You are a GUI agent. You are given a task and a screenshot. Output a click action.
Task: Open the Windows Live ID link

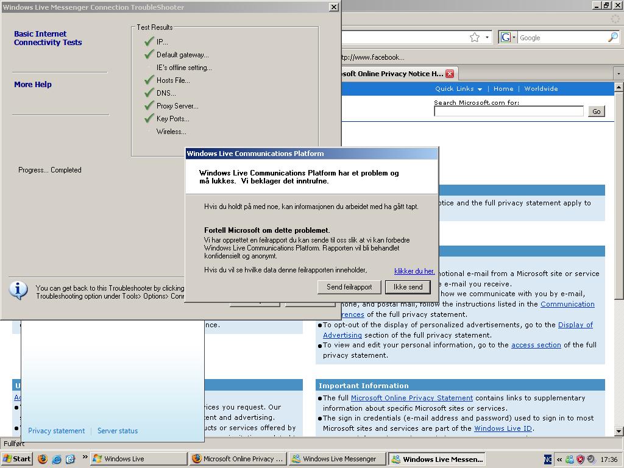(x=503, y=428)
